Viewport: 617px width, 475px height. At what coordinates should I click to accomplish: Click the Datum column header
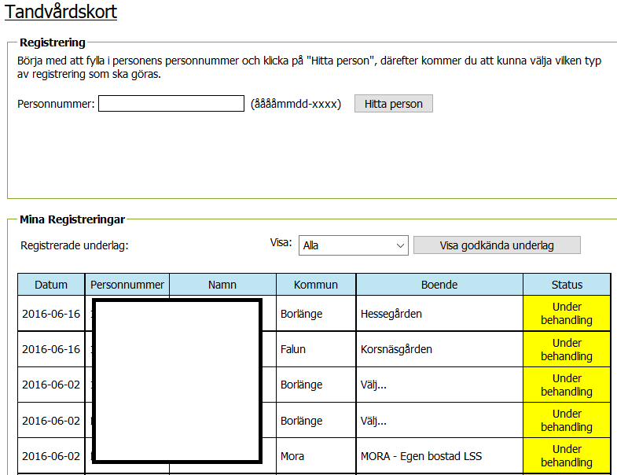[51, 285]
